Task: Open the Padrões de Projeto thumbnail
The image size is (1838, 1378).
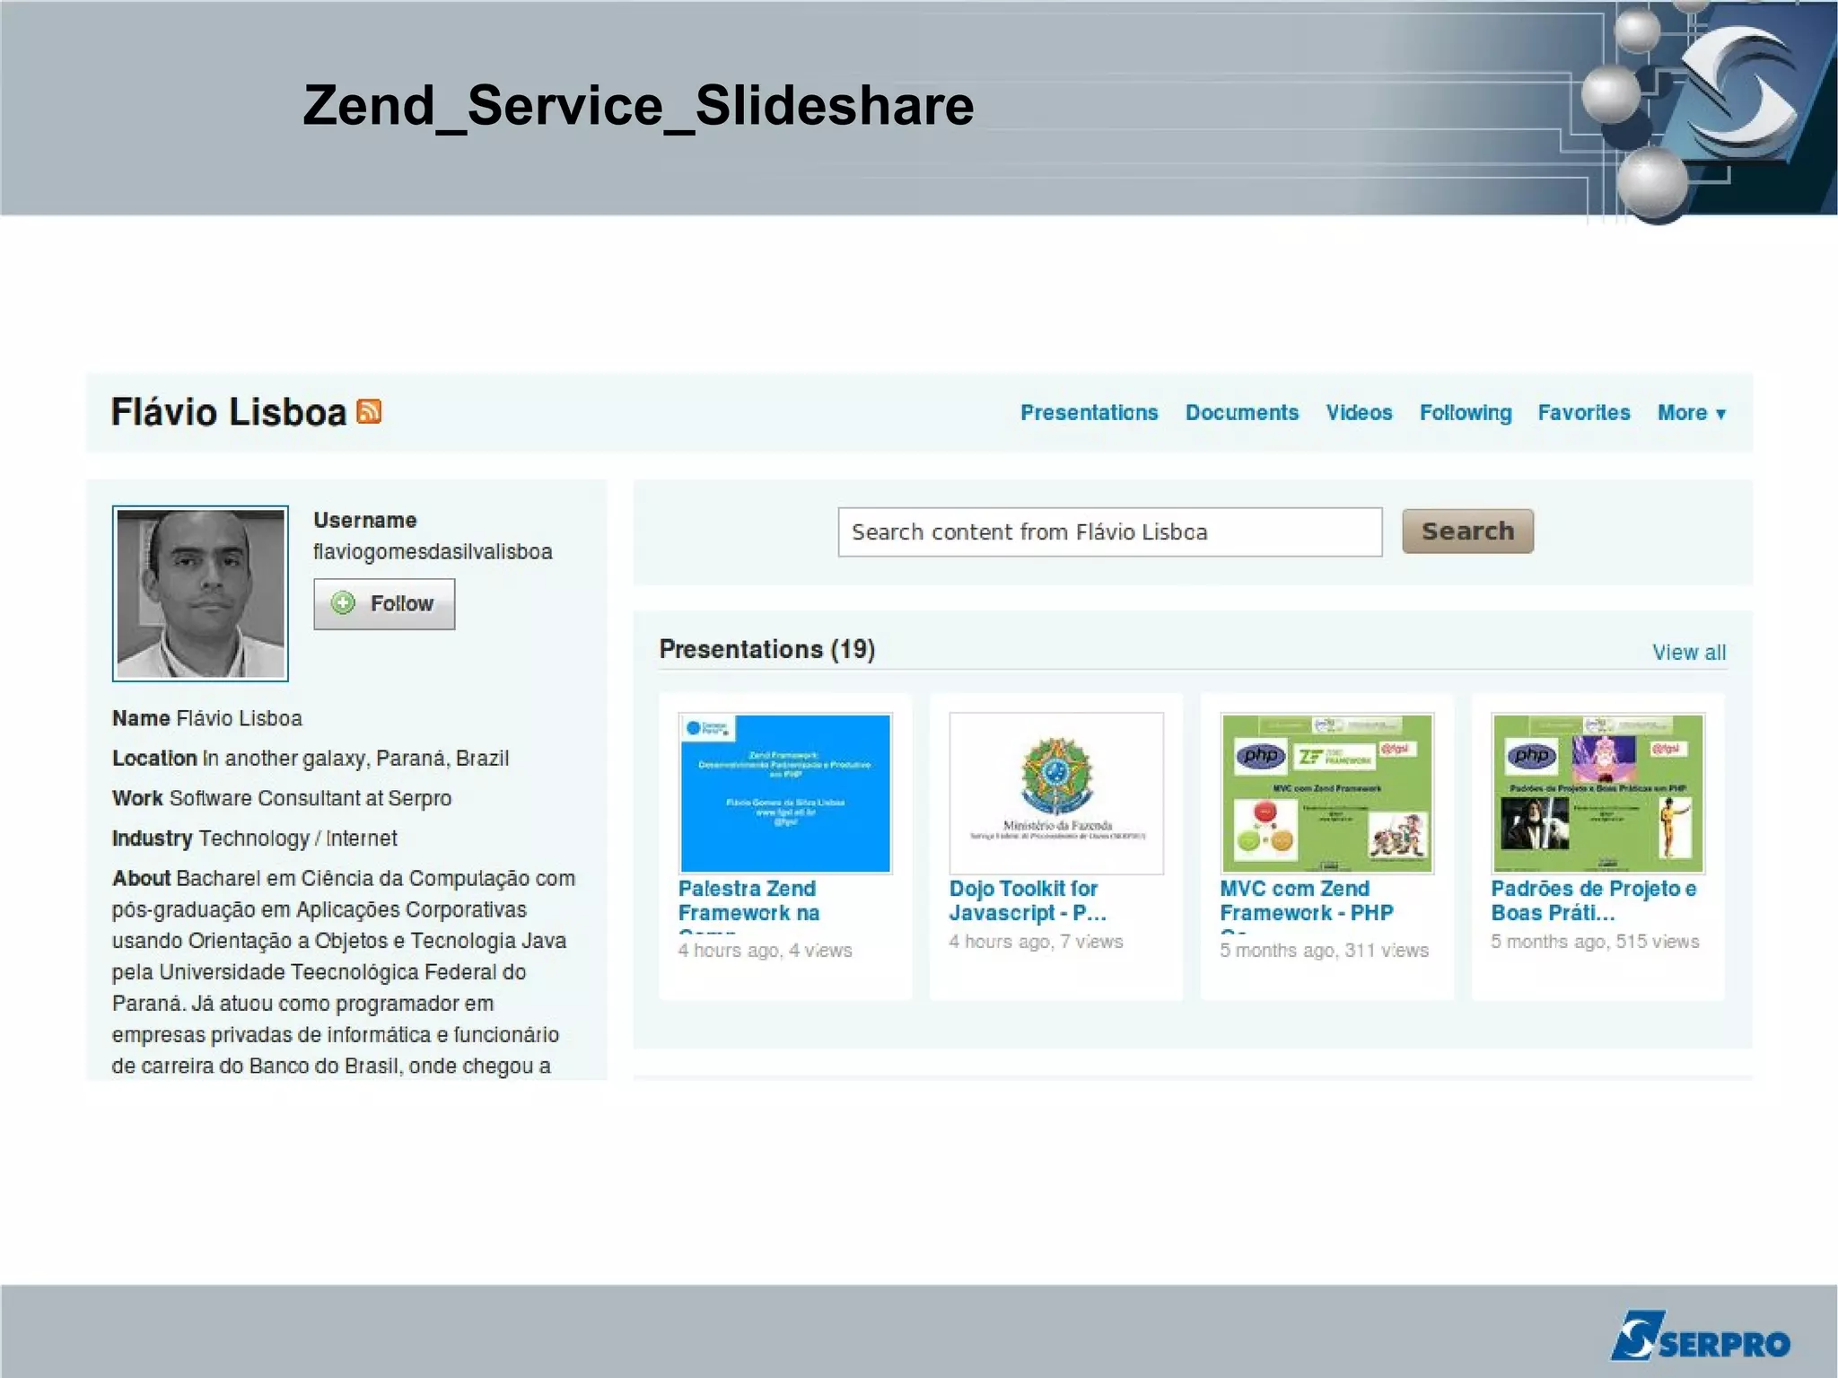Action: [x=1597, y=794]
